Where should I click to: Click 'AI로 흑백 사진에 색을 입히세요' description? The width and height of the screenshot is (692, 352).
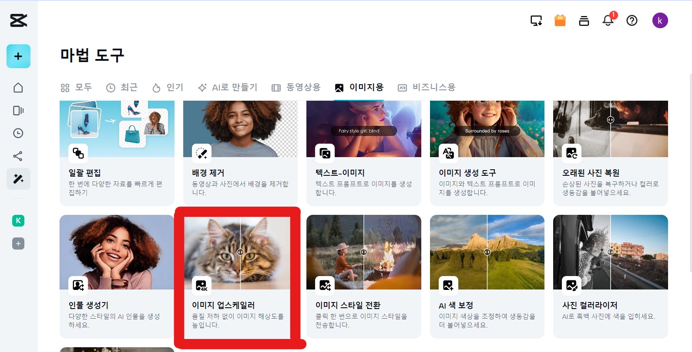(608, 316)
